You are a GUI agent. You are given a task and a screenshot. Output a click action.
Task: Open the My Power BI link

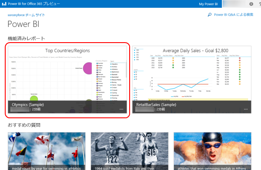[x=208, y=4]
